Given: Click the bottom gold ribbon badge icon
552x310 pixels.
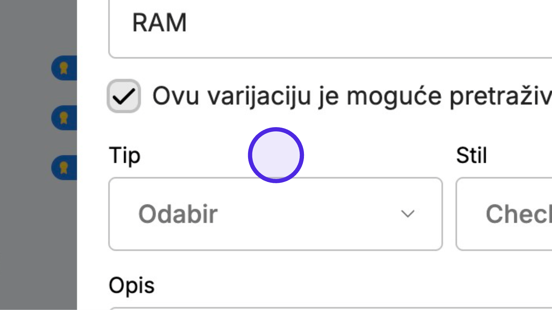Looking at the screenshot, I should [64, 167].
